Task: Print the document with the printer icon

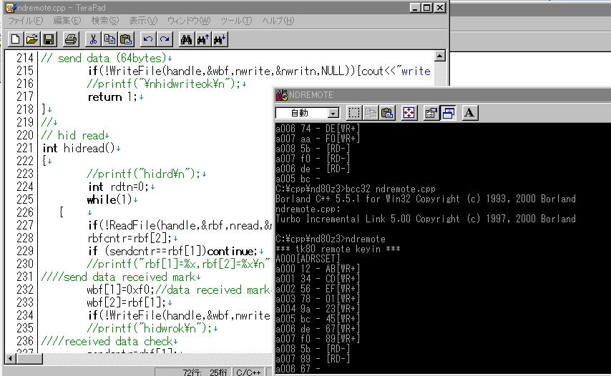Action: (71, 39)
